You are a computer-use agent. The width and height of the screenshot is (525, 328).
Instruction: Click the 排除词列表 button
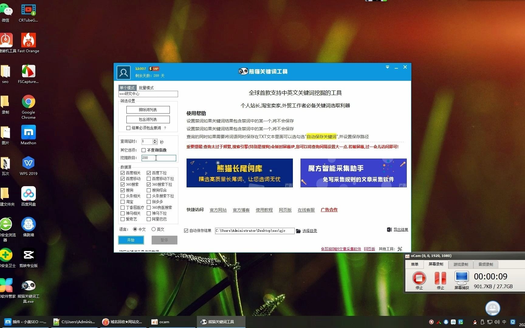(x=148, y=110)
